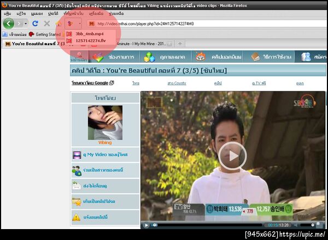
Task: Click the video download helper toolbar icon
Action: pyautogui.click(x=71, y=23)
